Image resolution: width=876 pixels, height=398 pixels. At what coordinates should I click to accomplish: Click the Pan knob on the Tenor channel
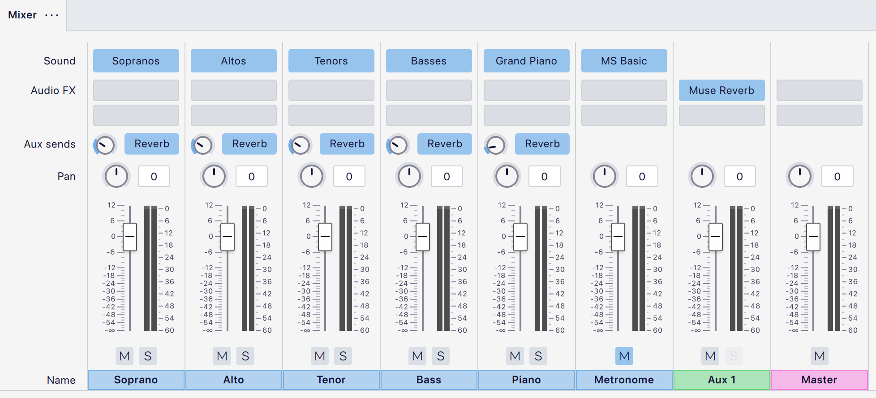coord(311,176)
